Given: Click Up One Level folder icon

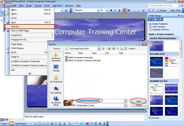Looking at the screenshot, I should coord(109,49).
